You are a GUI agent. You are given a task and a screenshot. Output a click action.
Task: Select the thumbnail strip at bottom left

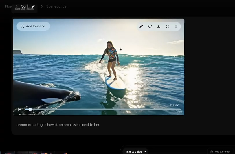35,153
